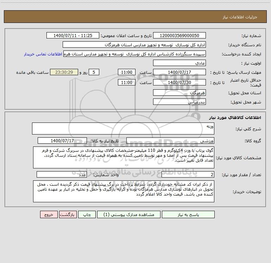Click the بازگشت back button

pos(68,214)
